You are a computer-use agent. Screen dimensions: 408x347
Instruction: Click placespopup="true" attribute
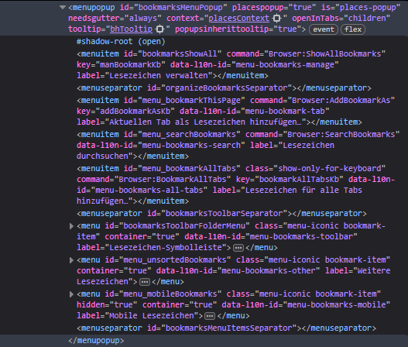click(274, 8)
